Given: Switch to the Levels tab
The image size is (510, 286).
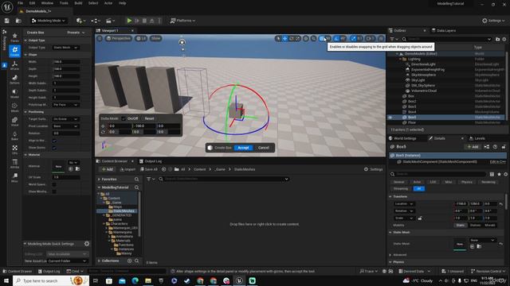Looking at the screenshot, I should tap(477, 138).
